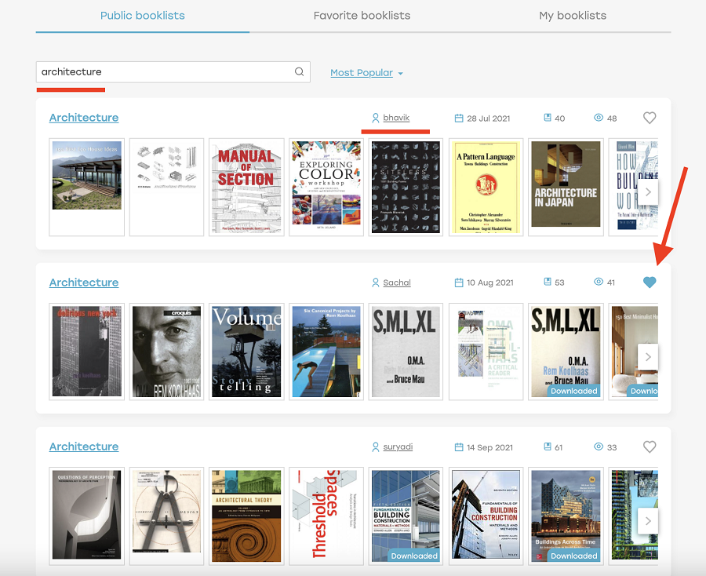Click the views eye icon showing 33

(x=599, y=447)
